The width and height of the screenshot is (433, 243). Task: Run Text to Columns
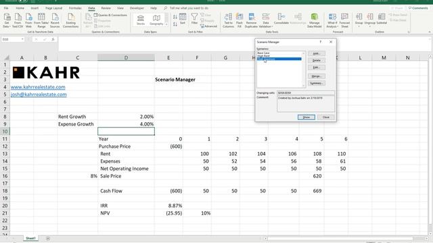point(228,20)
